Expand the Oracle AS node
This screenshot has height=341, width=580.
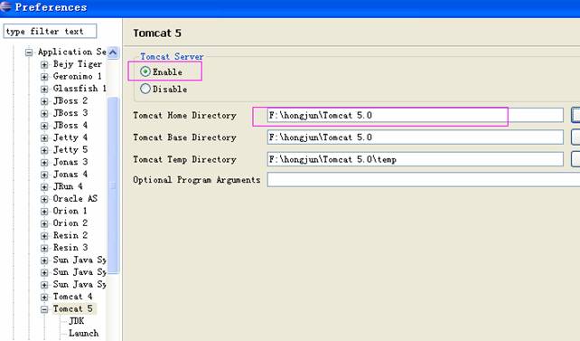point(44,199)
